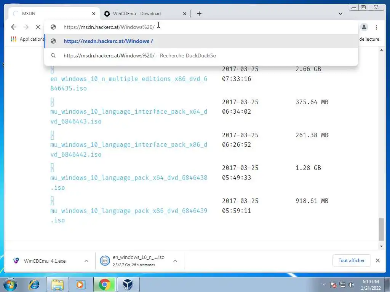Open Windows Explorer folder on taskbar

(x=58, y=284)
